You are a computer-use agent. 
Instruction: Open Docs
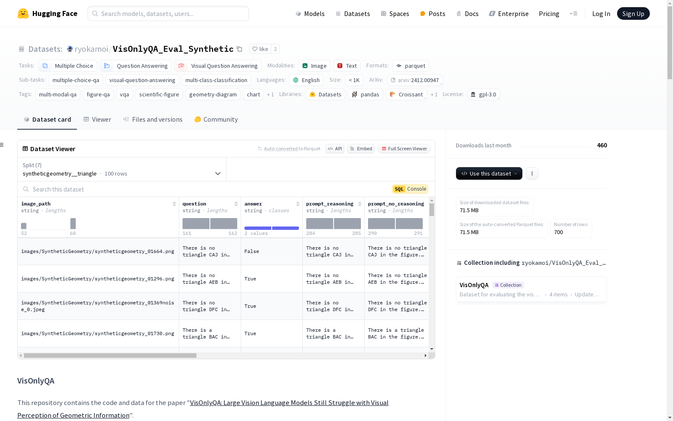(x=467, y=13)
